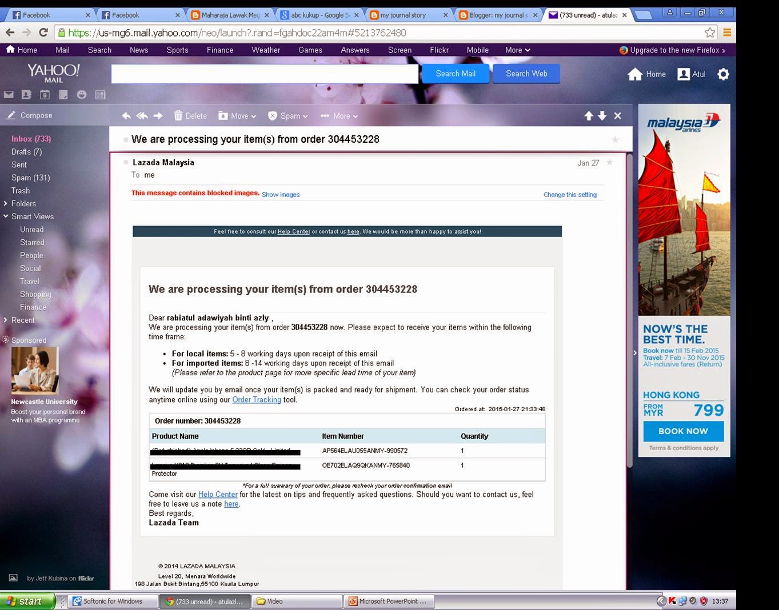Open Finance in Yahoo nav bar
This screenshot has width=779, height=610.
pos(220,50)
